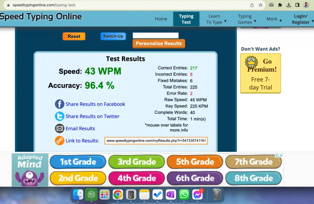Toggle Chrome side panel icon
This screenshot has height=204, width=314.
(297, 5)
